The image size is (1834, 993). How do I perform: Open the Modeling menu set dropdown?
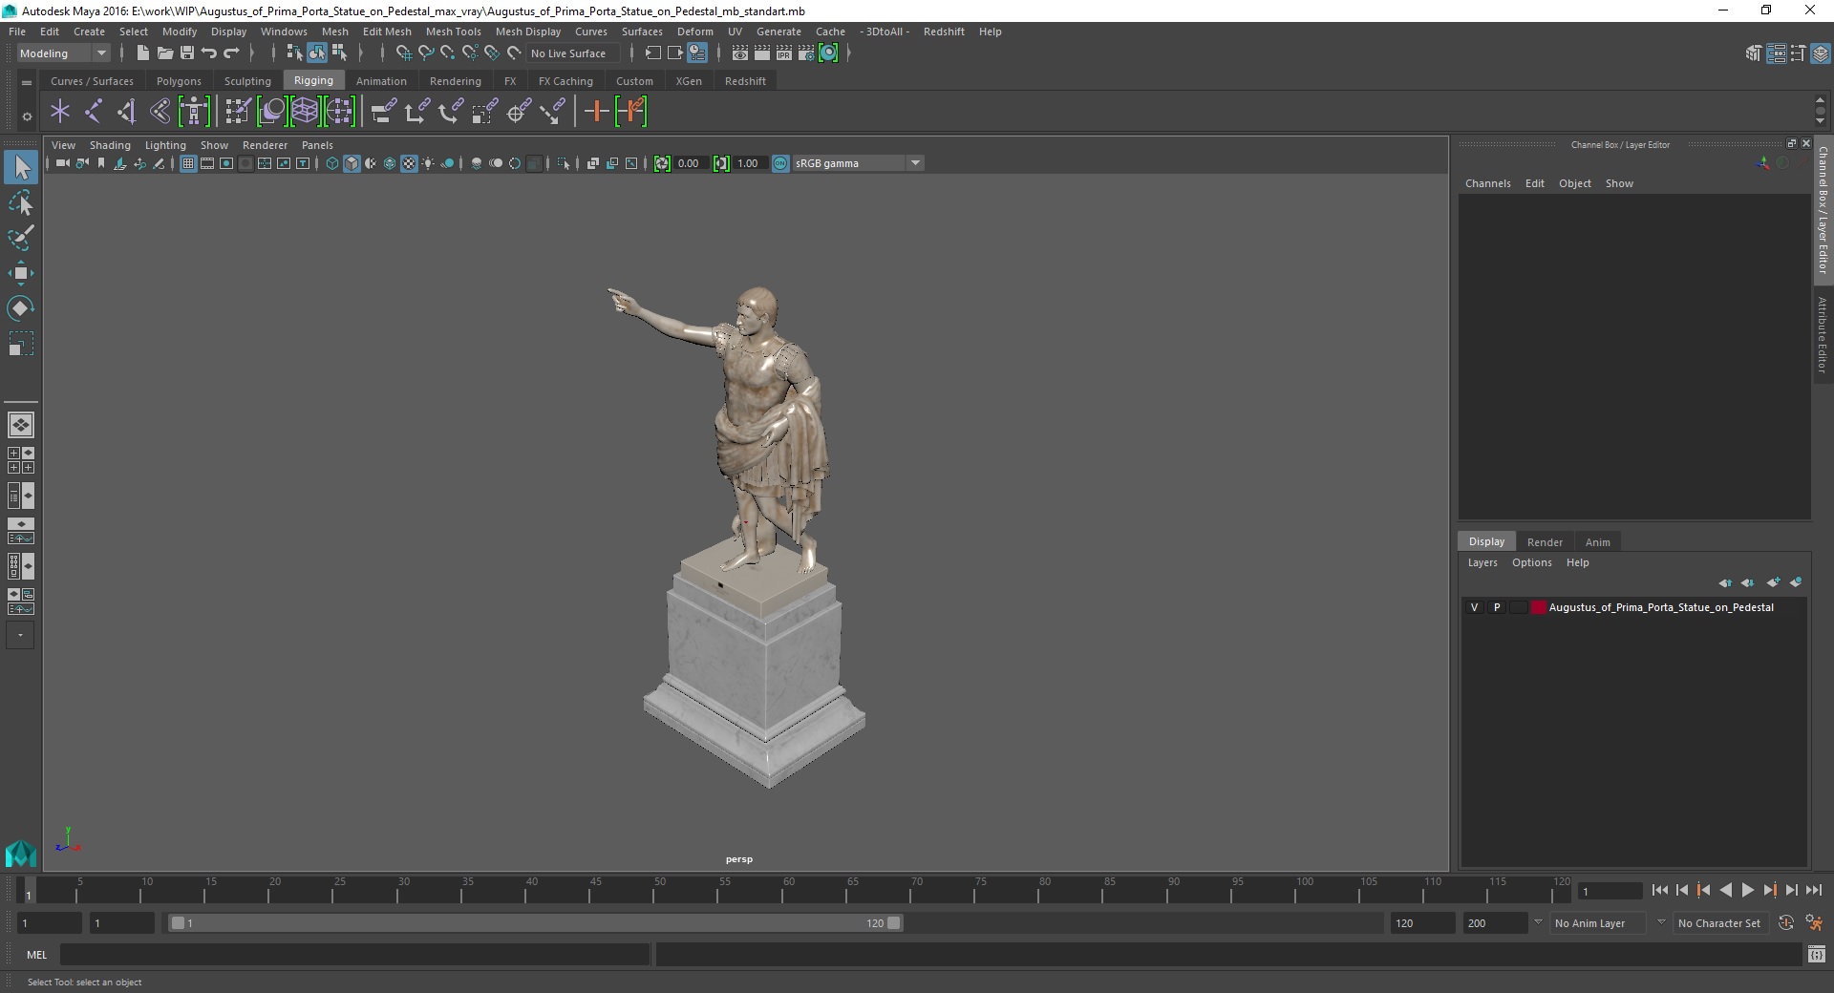pyautogui.click(x=63, y=53)
